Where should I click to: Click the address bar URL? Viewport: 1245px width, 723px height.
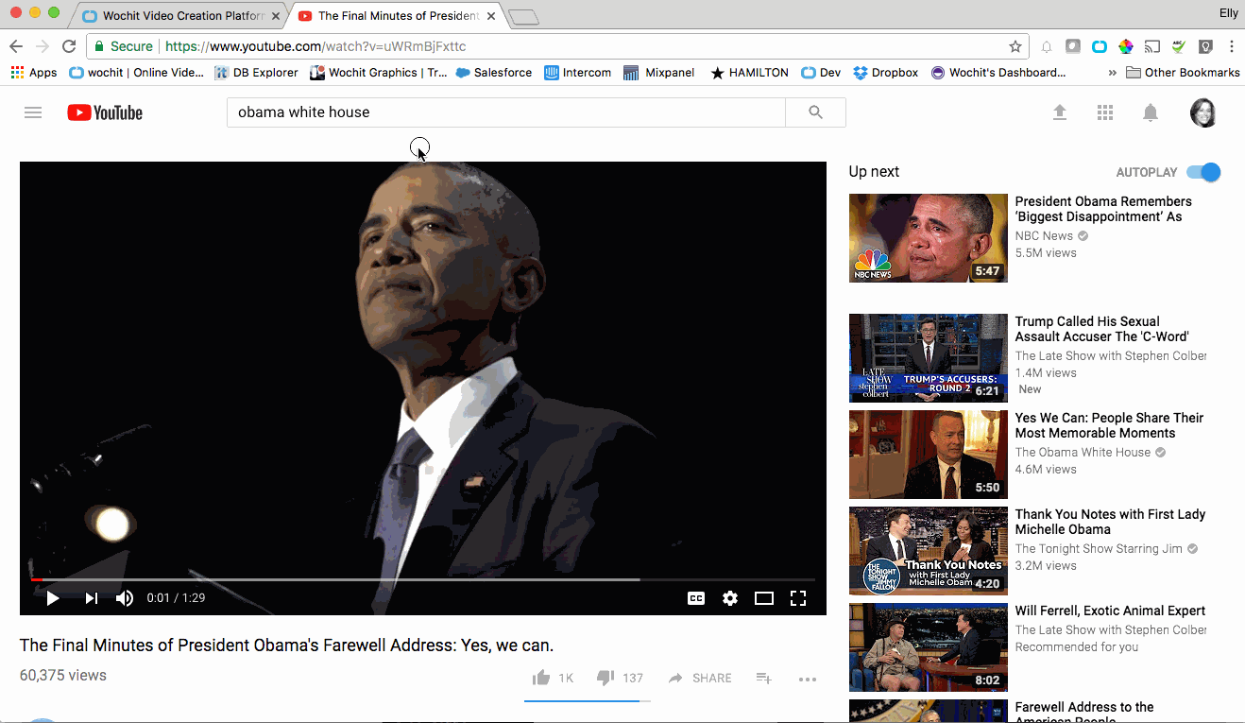pyautogui.click(x=316, y=46)
